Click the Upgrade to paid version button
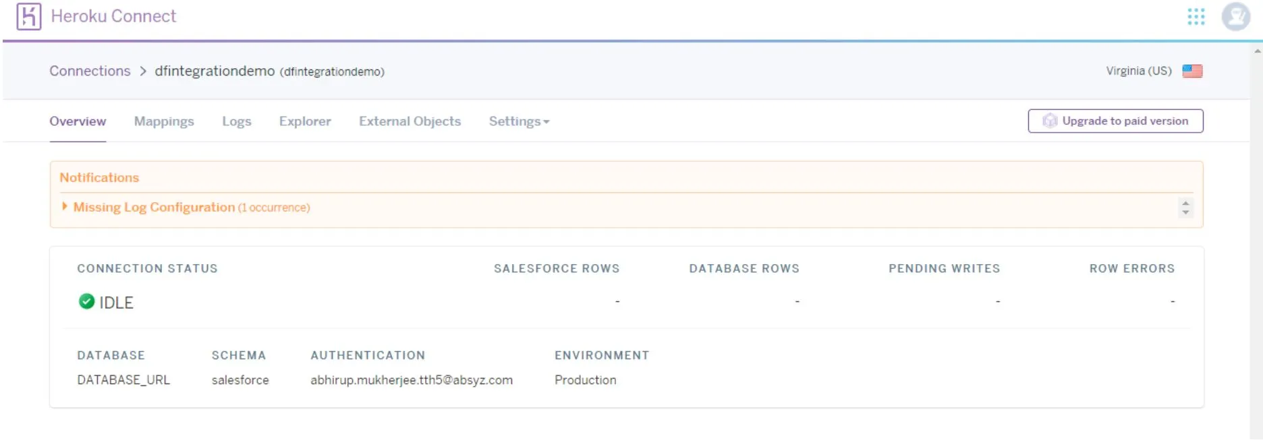The width and height of the screenshot is (1263, 444). click(1115, 121)
